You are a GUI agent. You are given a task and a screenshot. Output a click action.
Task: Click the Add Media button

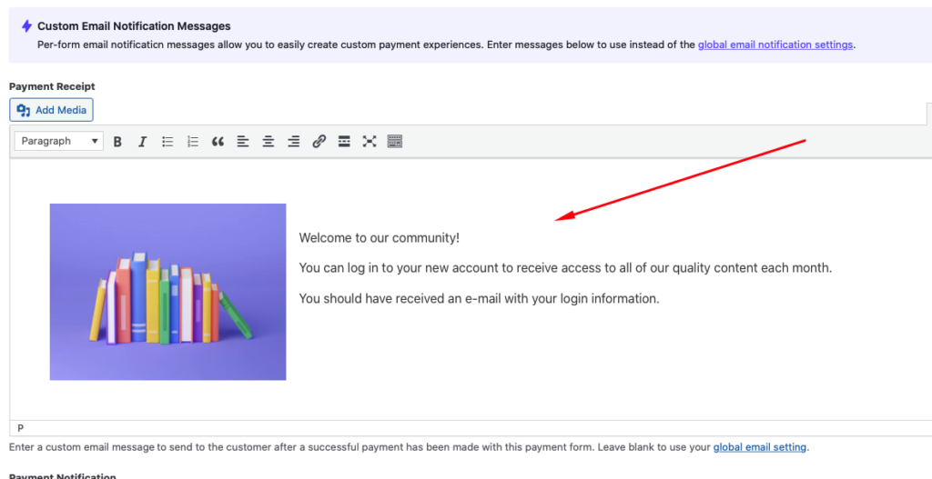tap(52, 110)
